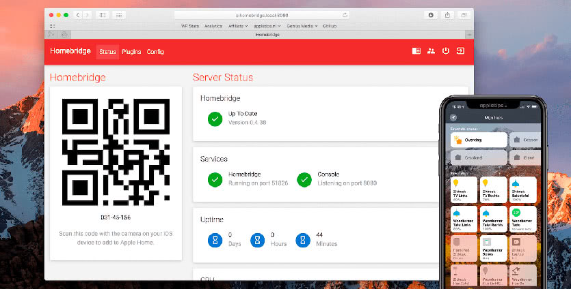This screenshot has height=289, width=571.
Task: Click the Homebridge brand link
Action: [70, 51]
